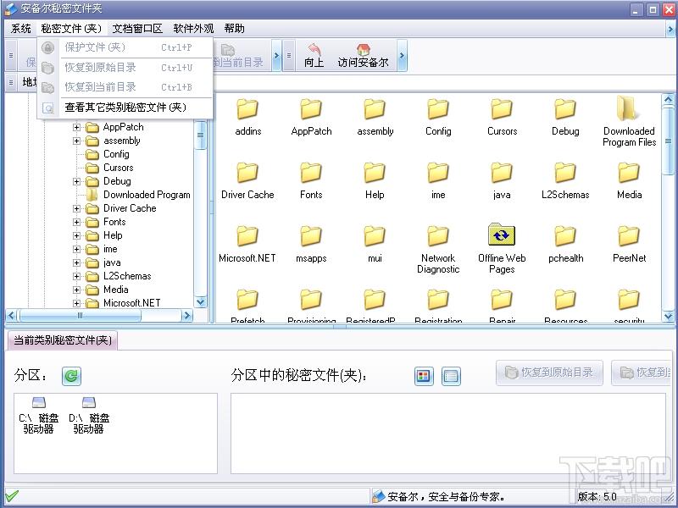678x508 pixels.
Task: Open the 系统 menu
Action: pyautogui.click(x=20, y=29)
